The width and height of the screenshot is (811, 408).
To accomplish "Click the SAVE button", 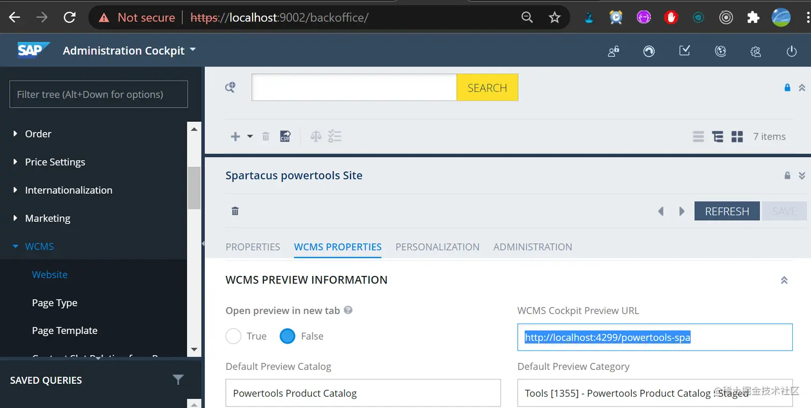I will pyautogui.click(x=784, y=212).
